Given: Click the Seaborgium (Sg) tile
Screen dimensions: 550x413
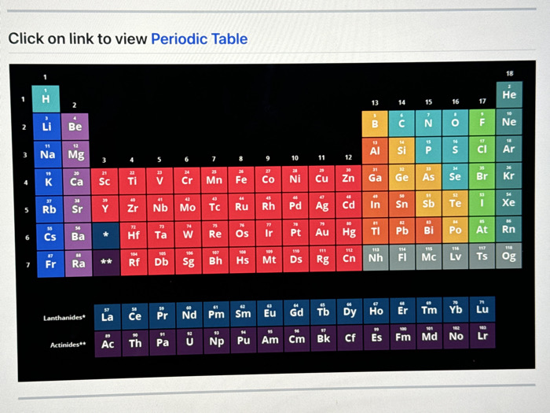Looking at the screenshot, I should [189, 261].
